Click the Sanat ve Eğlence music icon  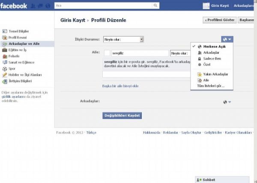pos(5,62)
